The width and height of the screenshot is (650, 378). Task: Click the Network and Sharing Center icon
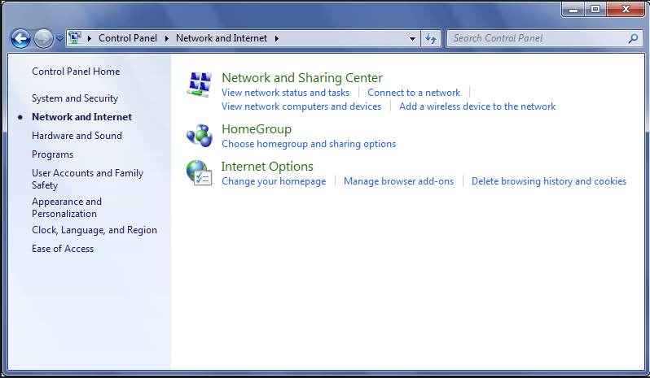200,85
